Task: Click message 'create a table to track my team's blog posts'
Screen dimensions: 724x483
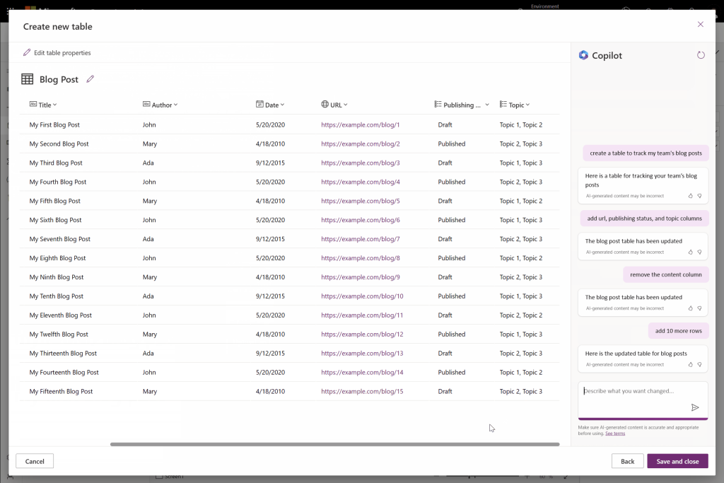Action: coord(646,153)
